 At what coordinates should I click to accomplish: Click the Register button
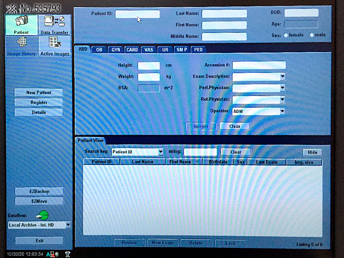(x=39, y=103)
